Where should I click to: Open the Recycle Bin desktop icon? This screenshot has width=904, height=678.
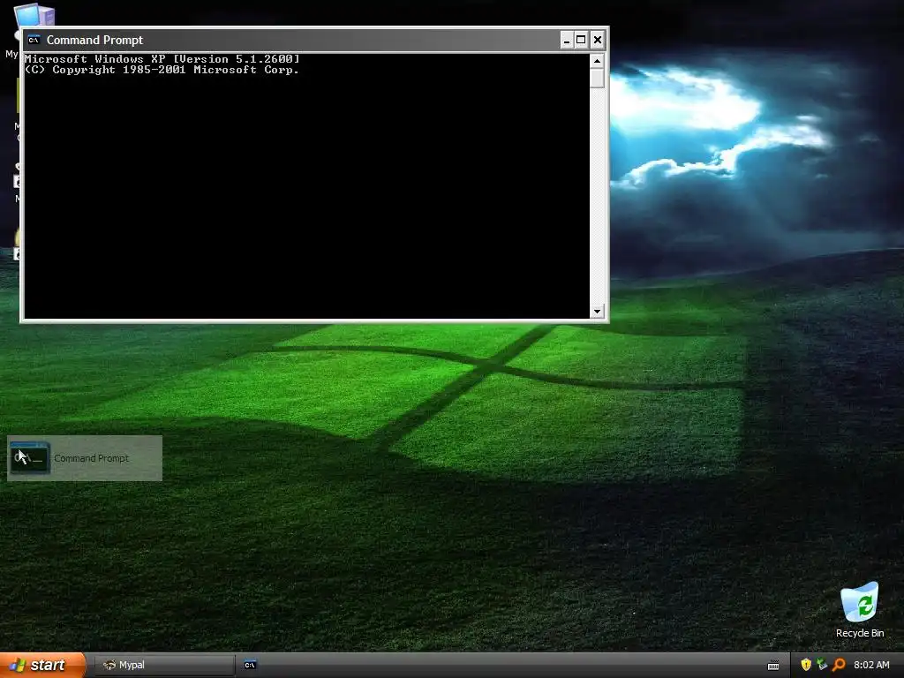click(860, 610)
